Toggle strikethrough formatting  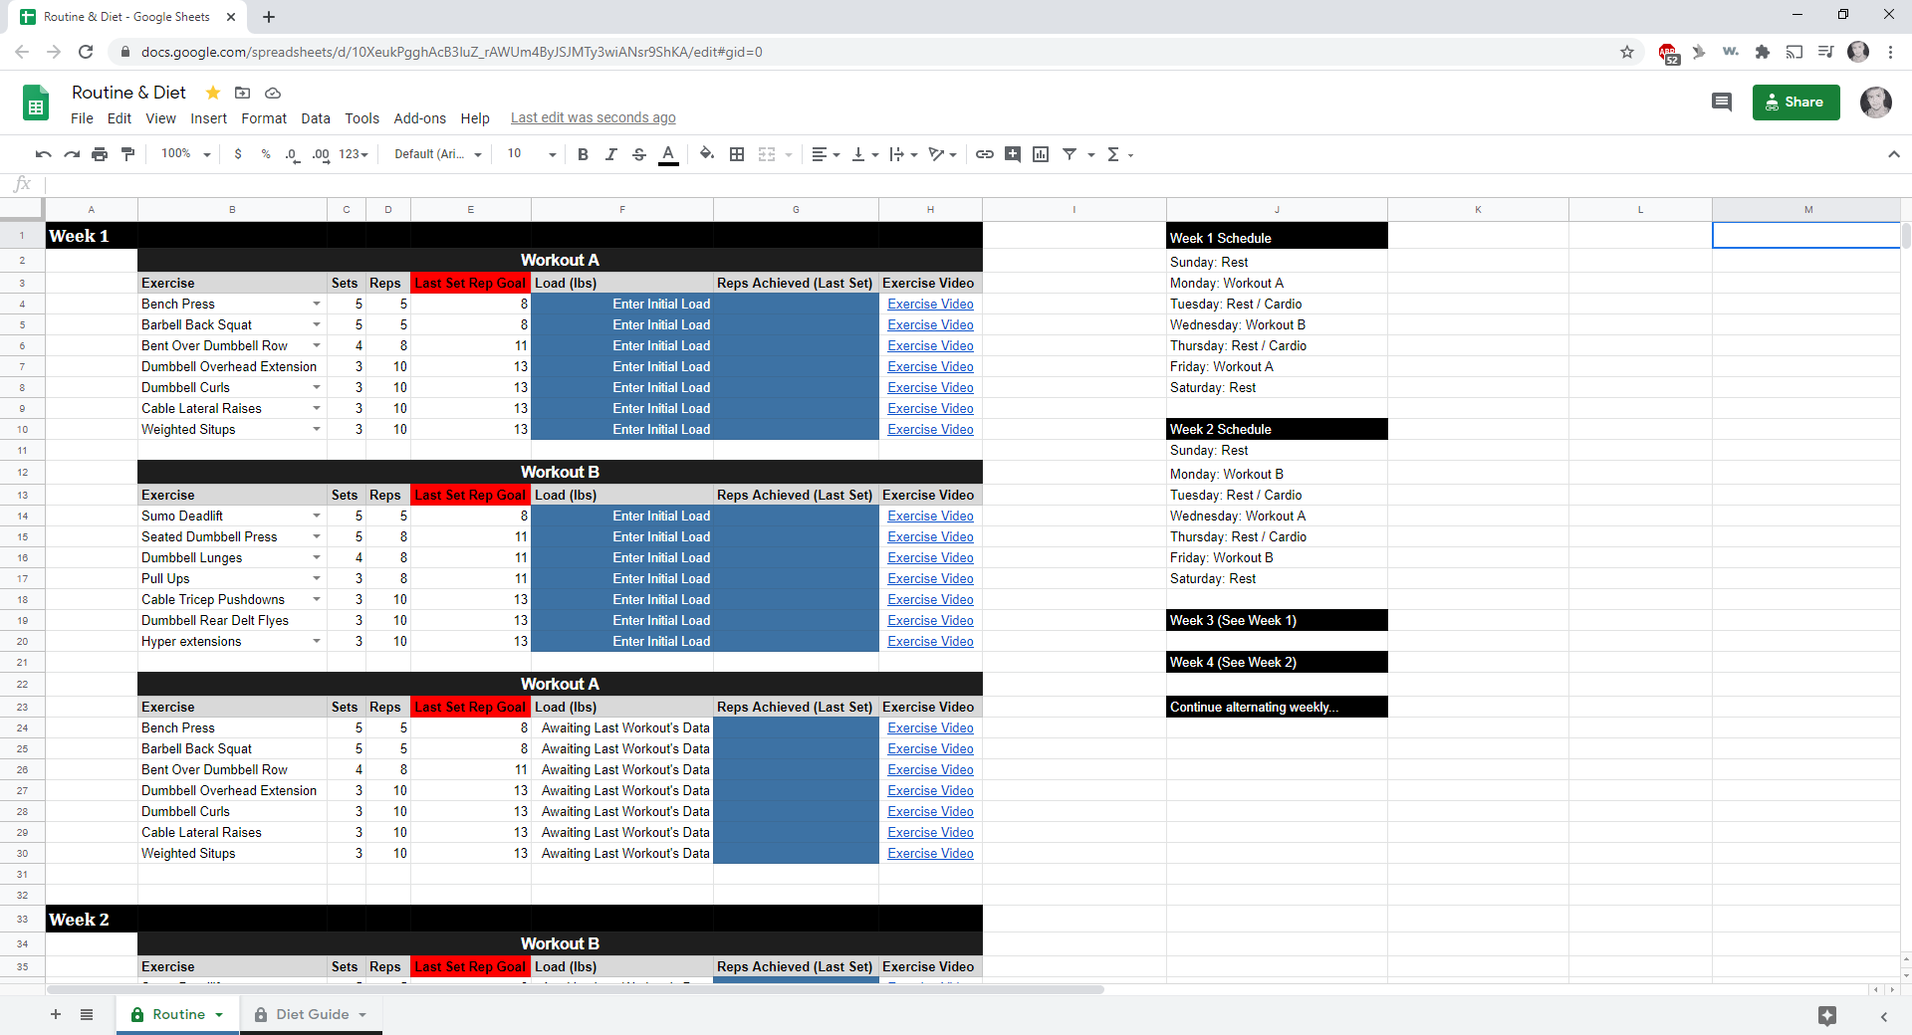click(x=639, y=154)
